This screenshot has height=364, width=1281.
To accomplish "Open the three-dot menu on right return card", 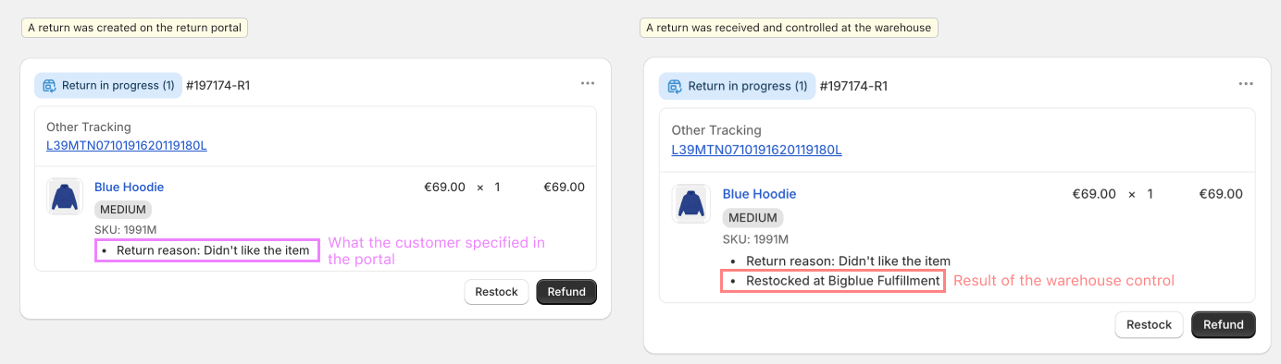I will tap(1246, 84).
